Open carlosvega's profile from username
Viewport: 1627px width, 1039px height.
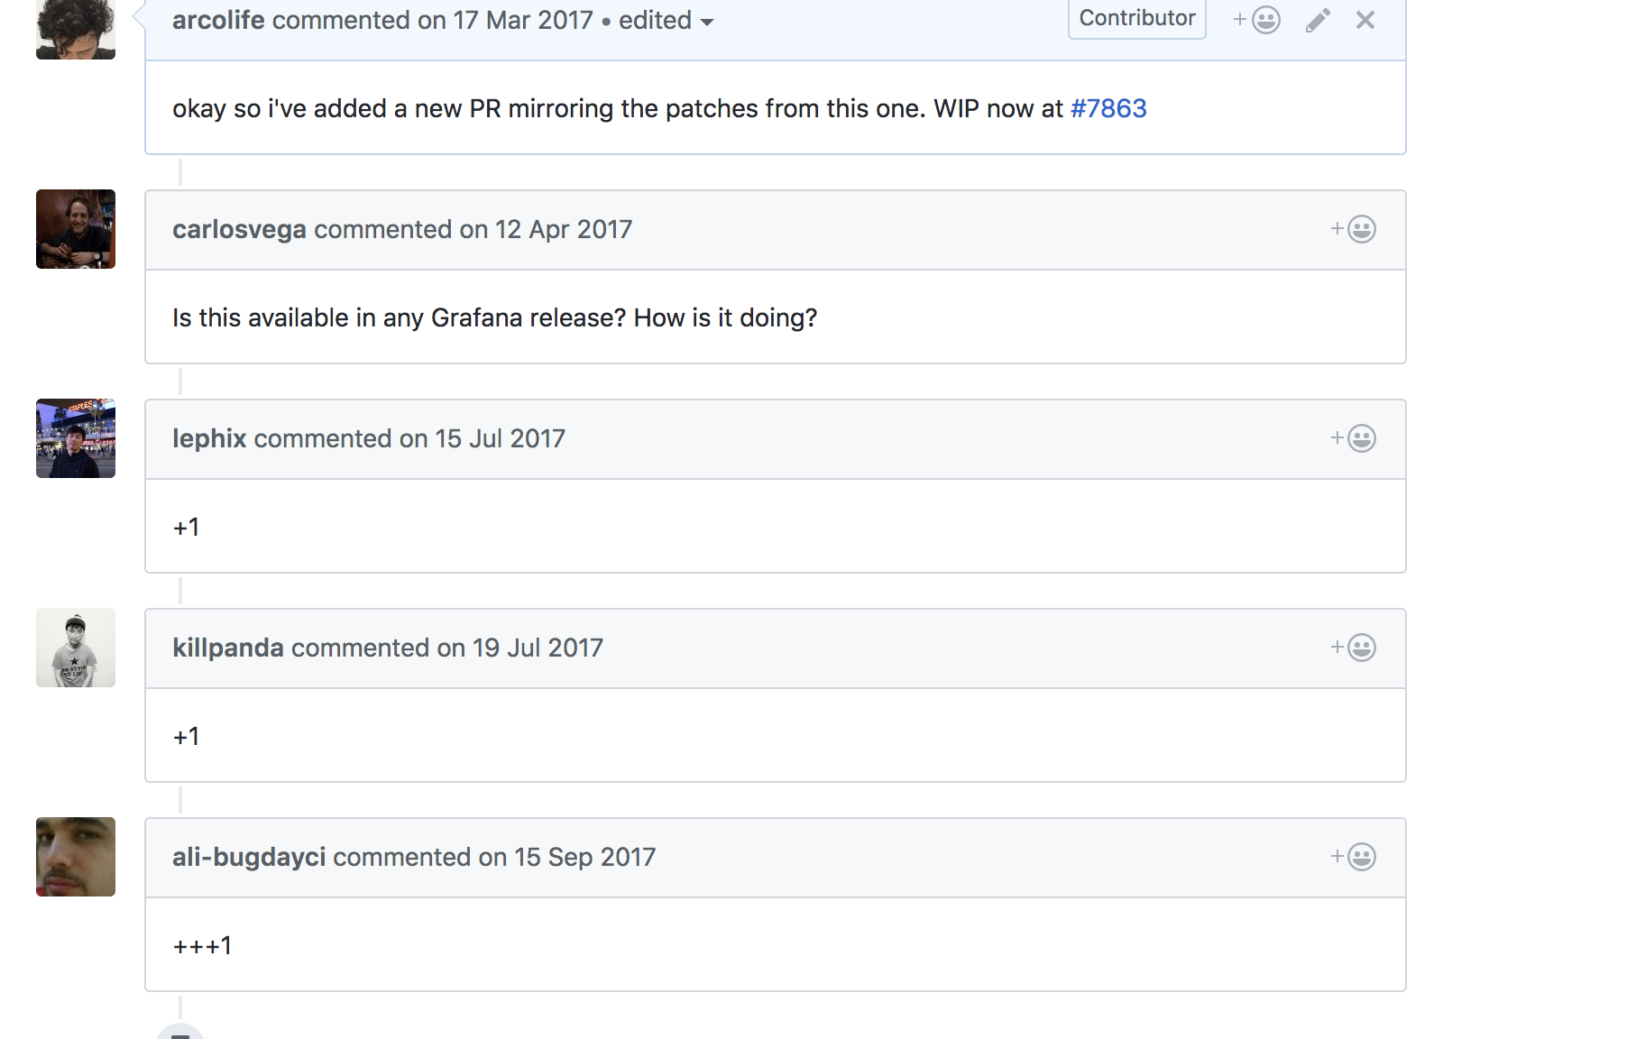(x=239, y=229)
